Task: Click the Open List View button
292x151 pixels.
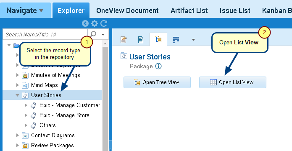Action: pyautogui.click(x=233, y=82)
